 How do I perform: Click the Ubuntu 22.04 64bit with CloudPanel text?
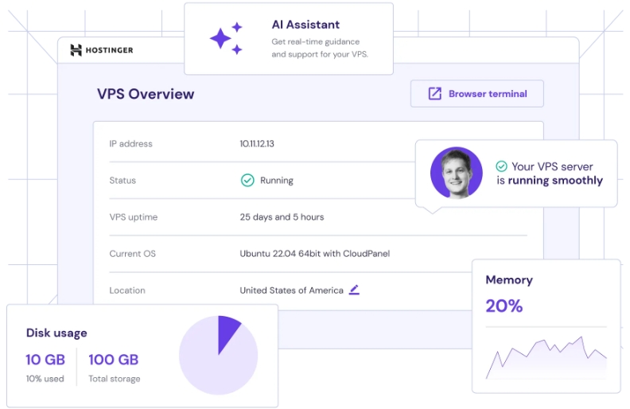coord(314,254)
